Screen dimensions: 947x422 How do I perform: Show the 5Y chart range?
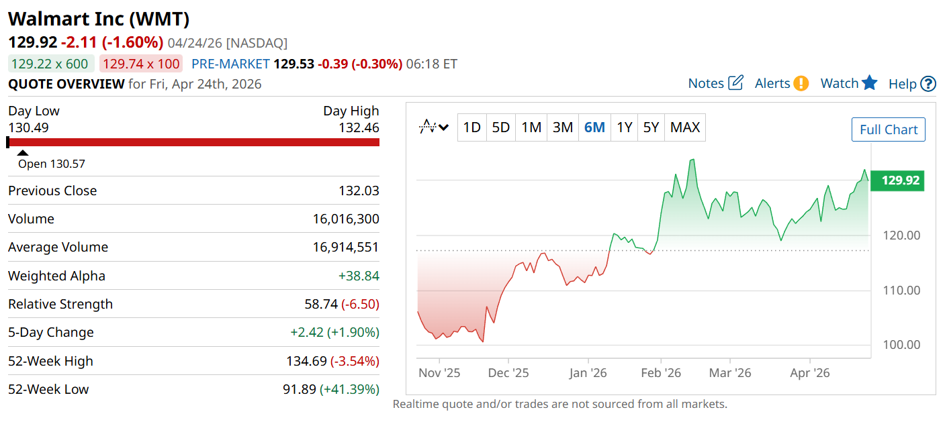pos(651,127)
